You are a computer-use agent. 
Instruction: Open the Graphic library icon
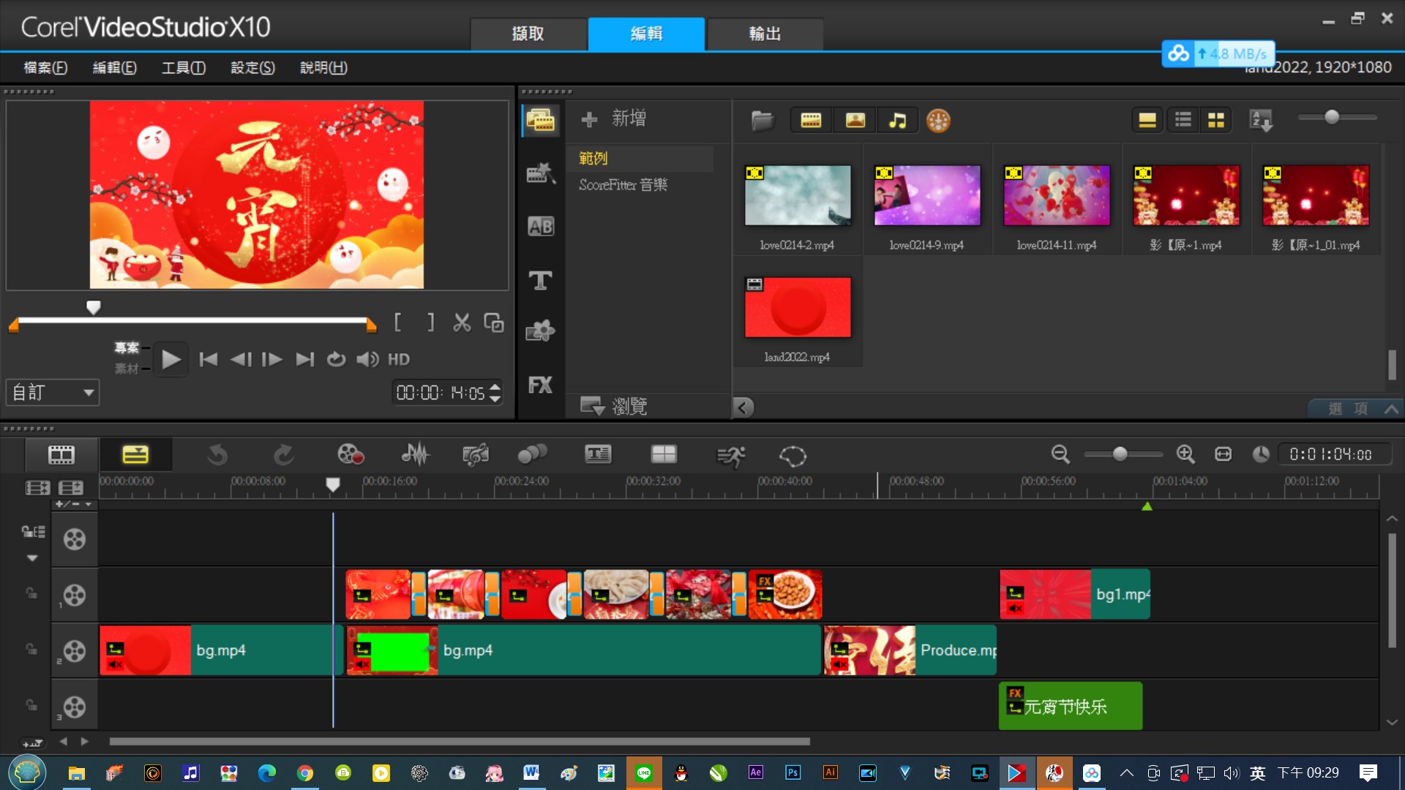click(x=541, y=331)
